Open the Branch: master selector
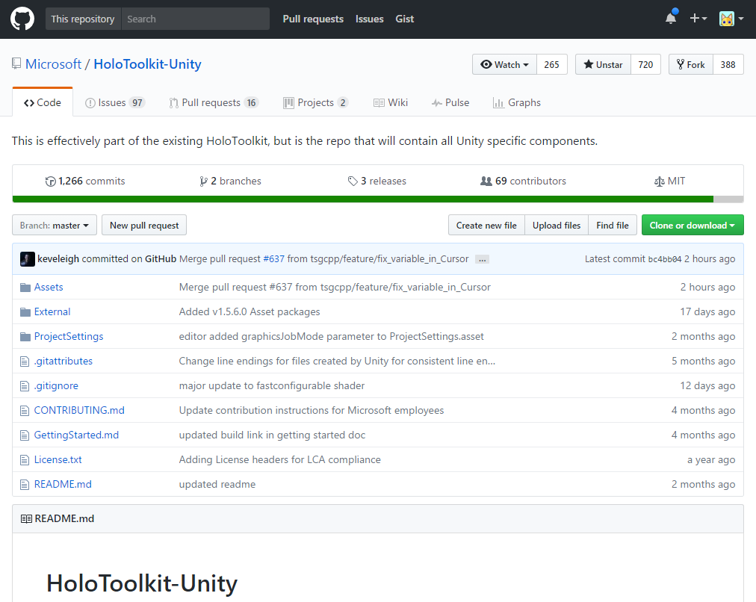Image resolution: width=756 pixels, height=602 pixels. coord(55,225)
